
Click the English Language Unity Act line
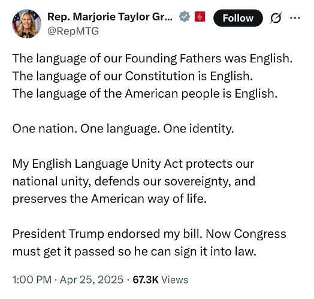point(133,164)
